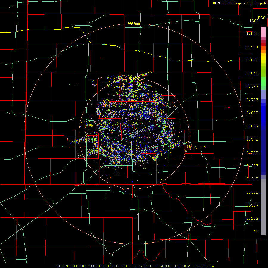268x268 pixels.
Task: Click the 100 NMI range ring label
Action: [x=134, y=24]
